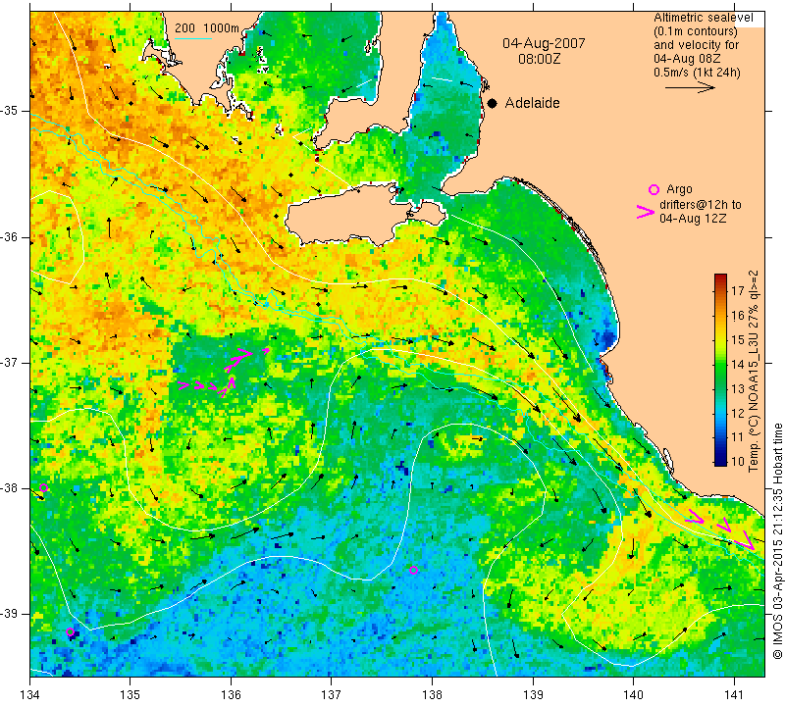Click the Argo legend circle symbol

point(654,189)
